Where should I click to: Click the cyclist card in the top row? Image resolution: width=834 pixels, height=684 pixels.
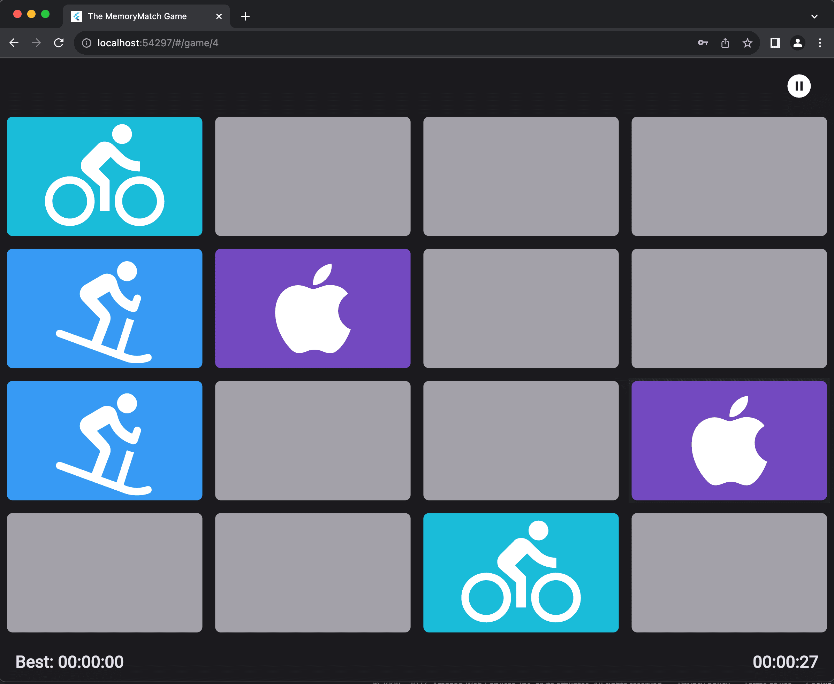click(105, 176)
